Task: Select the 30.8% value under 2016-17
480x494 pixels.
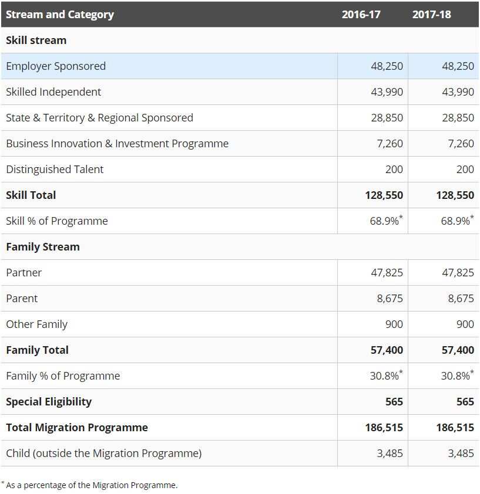Action: pos(386,375)
